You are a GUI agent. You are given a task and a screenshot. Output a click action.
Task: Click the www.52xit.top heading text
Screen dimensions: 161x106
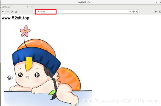click(x=15, y=18)
